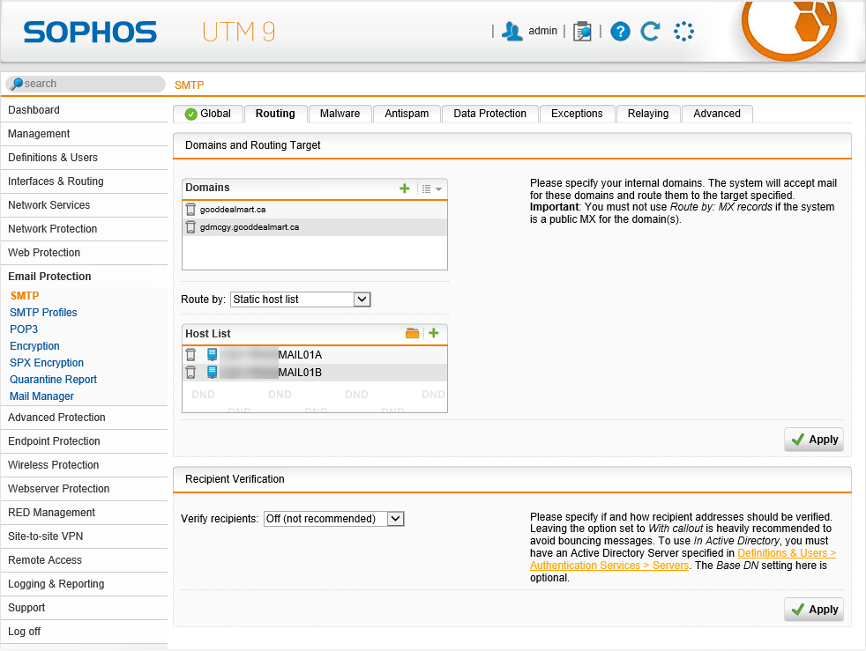The width and height of the screenshot is (866, 651).
Task: Open the blue help question mark icon
Action: (x=620, y=32)
